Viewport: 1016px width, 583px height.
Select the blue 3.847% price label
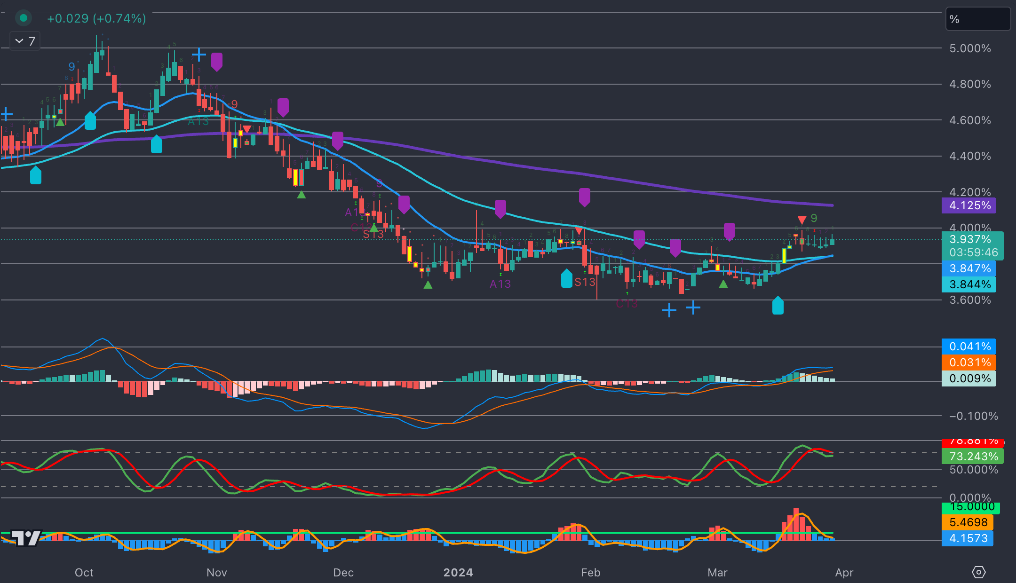coord(969,268)
